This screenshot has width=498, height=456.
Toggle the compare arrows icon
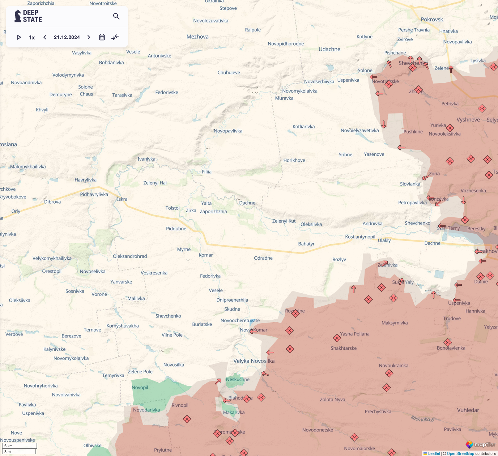click(x=115, y=37)
